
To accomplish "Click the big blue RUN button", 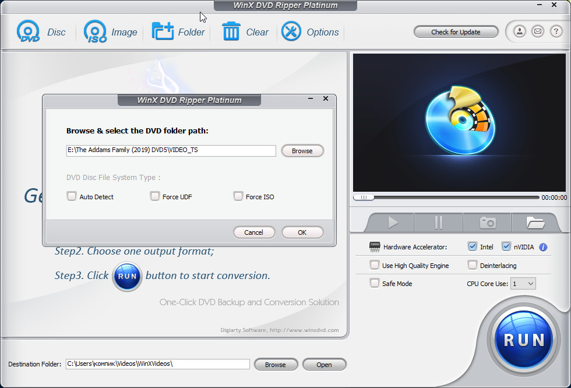I will pyautogui.click(x=524, y=340).
